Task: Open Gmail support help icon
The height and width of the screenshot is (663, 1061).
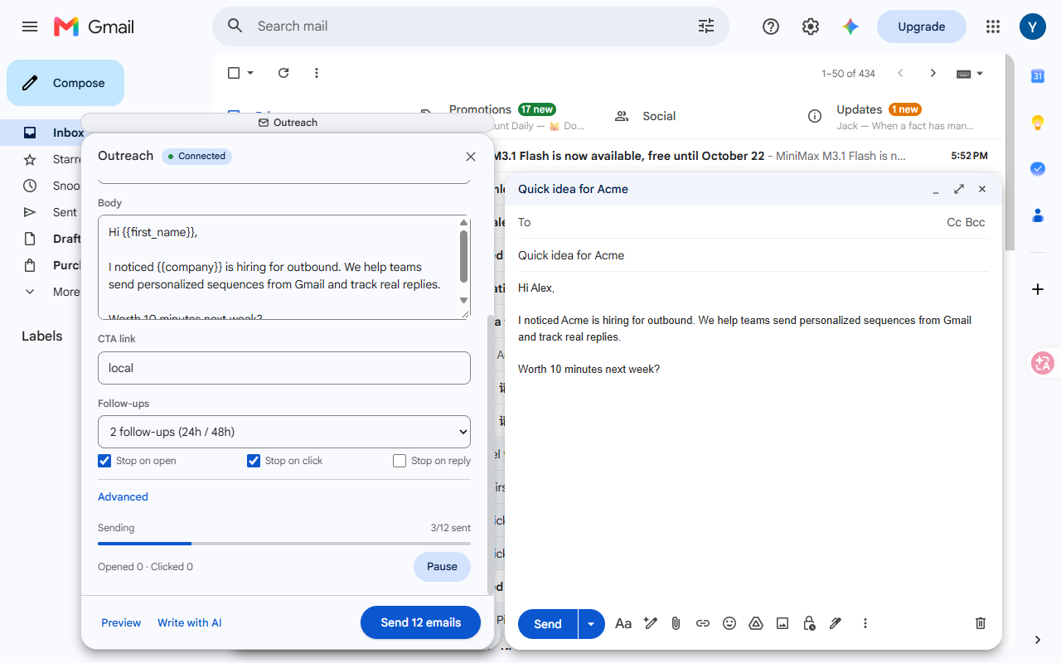Action: (771, 27)
